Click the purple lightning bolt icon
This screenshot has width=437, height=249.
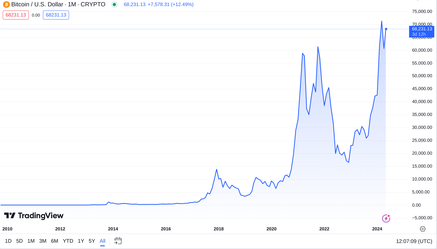pyautogui.click(x=386, y=218)
